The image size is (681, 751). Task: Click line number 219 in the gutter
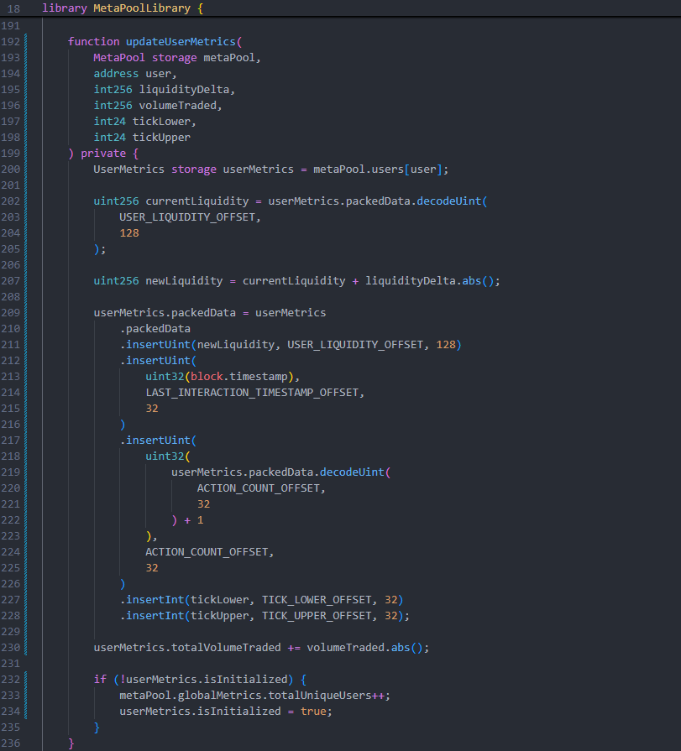[12, 472]
